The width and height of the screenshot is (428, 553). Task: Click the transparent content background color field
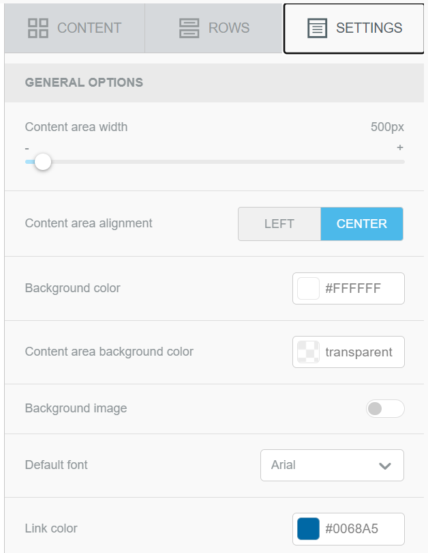click(348, 352)
